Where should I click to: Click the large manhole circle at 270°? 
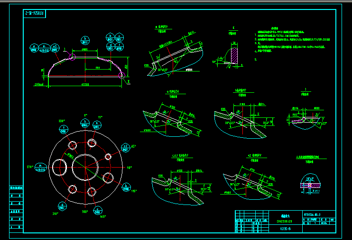click(61, 166)
